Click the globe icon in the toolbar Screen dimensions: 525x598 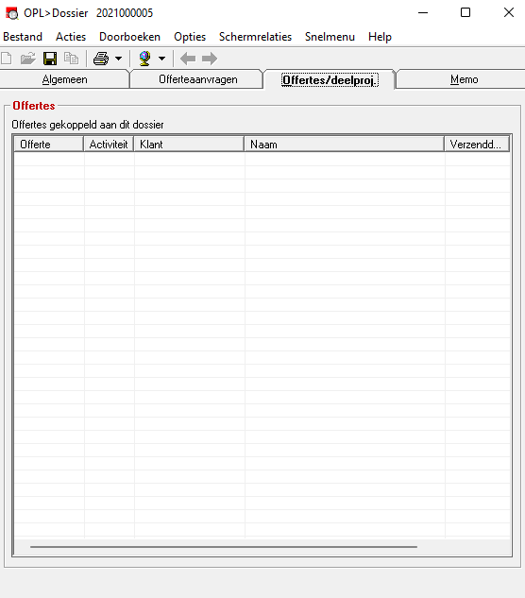(x=144, y=59)
